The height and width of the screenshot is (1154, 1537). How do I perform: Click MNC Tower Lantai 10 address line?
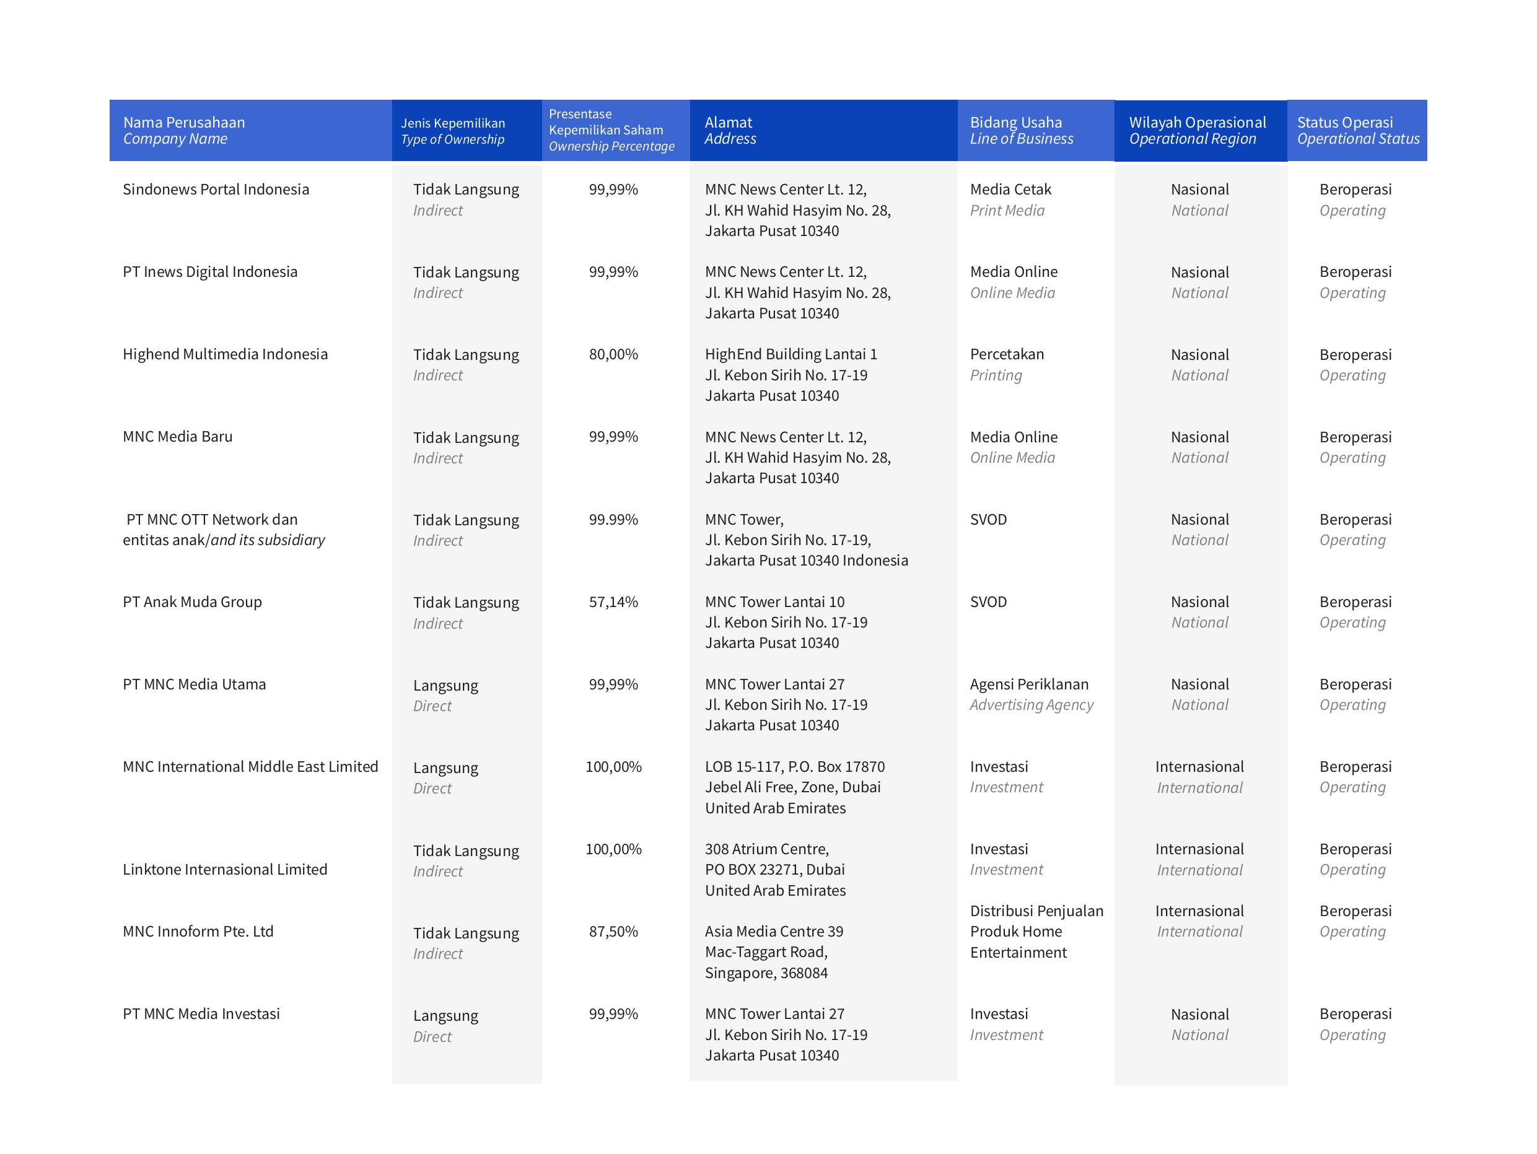coord(775,602)
